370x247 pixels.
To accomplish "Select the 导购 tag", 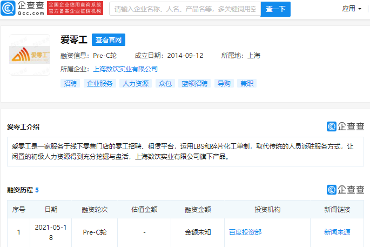I will [224, 83].
